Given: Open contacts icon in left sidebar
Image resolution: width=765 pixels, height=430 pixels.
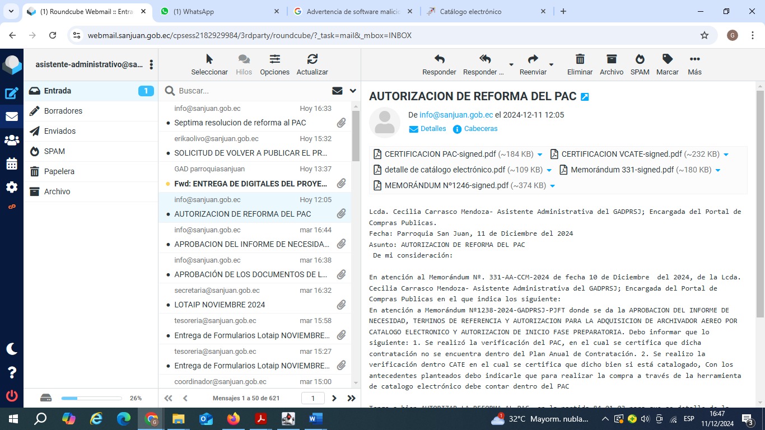Looking at the screenshot, I should click(x=12, y=141).
